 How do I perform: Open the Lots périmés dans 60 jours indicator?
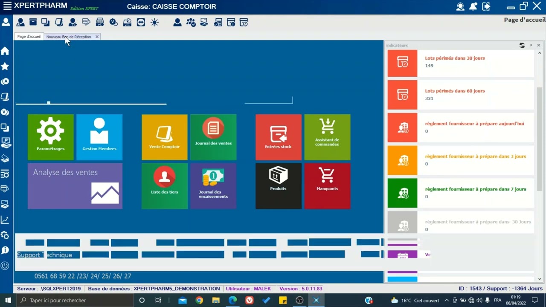coord(461,95)
